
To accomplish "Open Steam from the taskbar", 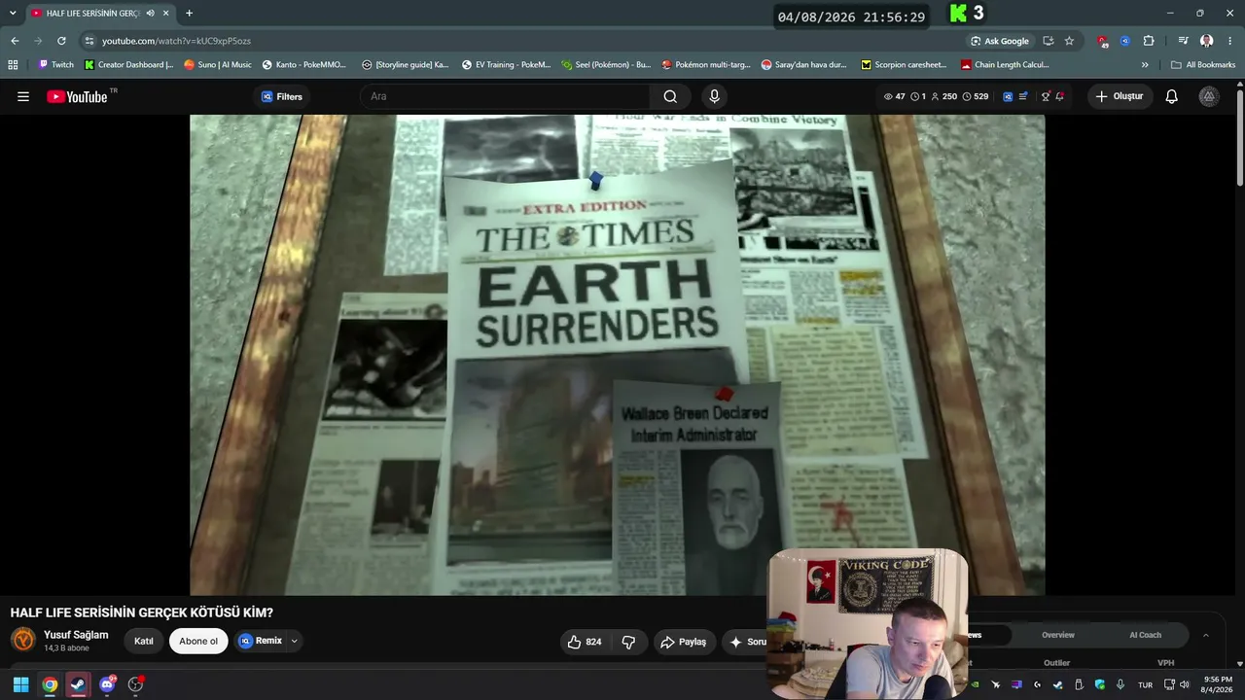I will point(78,684).
